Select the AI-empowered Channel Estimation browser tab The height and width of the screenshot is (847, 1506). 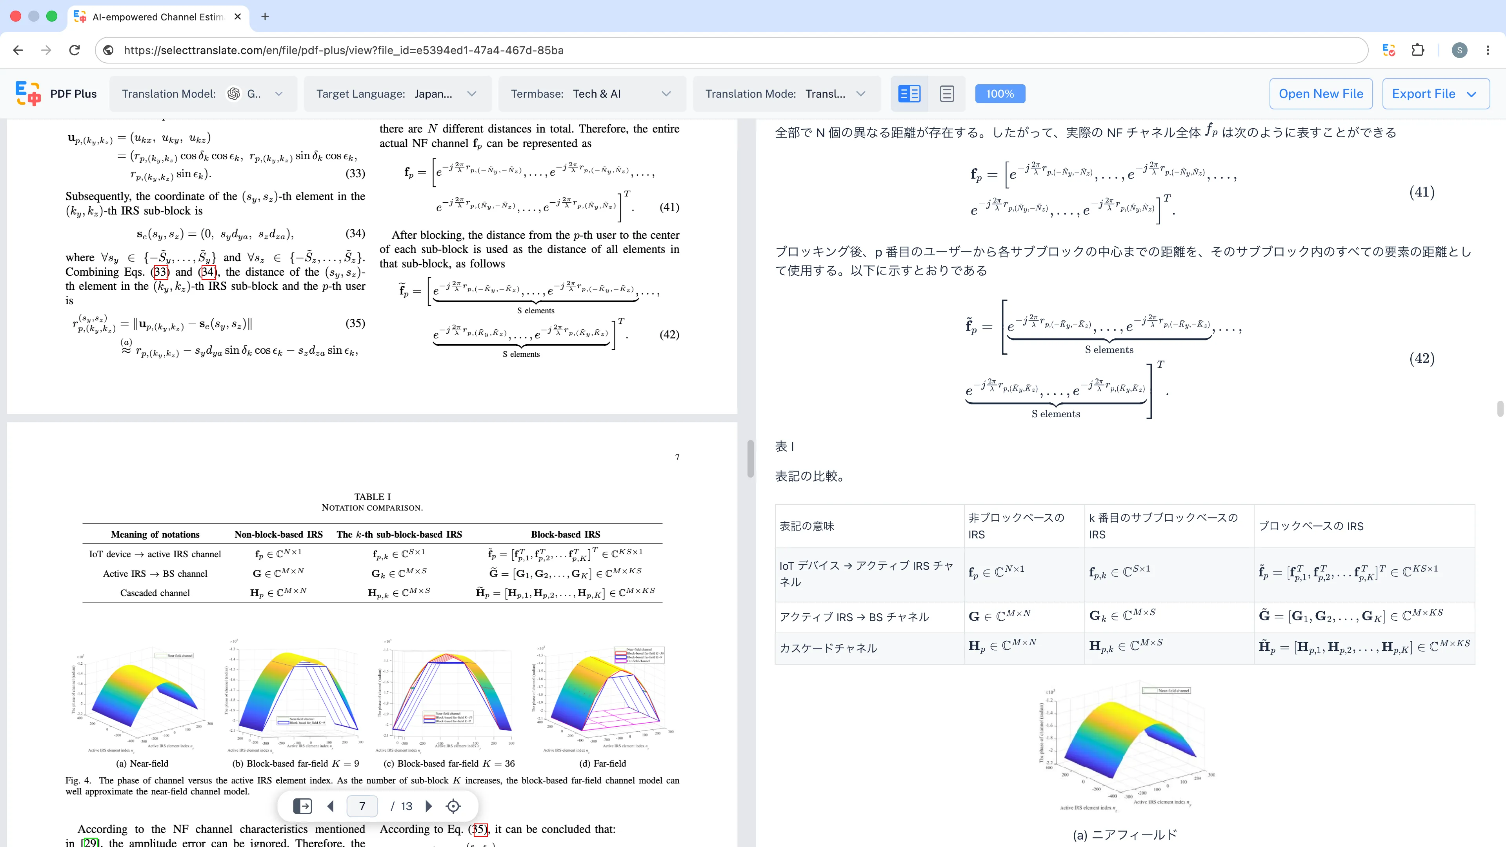point(158,16)
